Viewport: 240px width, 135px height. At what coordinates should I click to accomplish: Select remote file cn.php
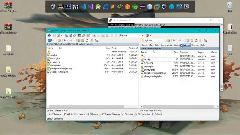(147, 59)
